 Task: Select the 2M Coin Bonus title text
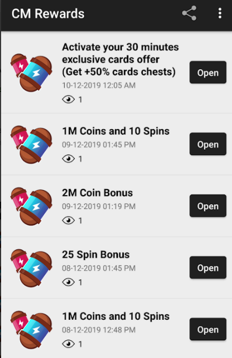(97, 193)
